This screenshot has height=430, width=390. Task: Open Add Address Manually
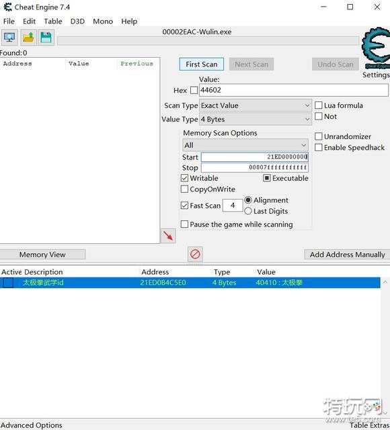click(x=347, y=255)
